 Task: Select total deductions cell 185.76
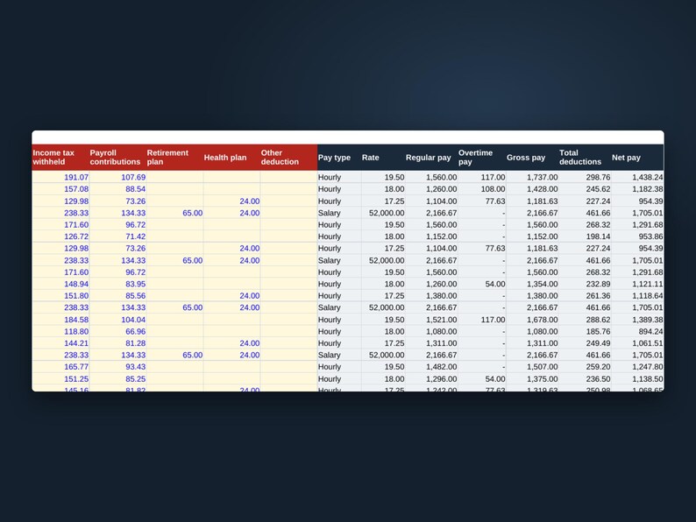(x=585, y=331)
